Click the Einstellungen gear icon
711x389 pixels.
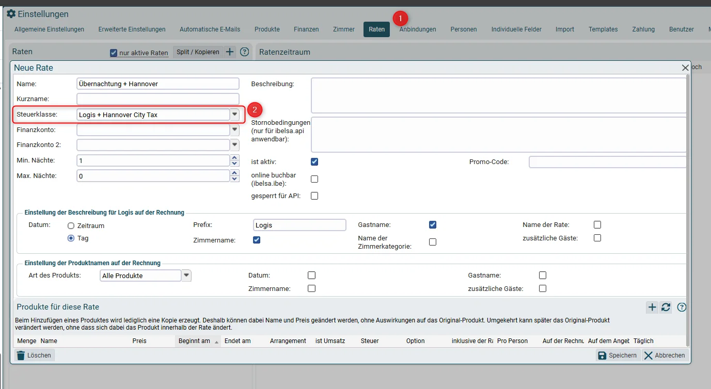11,14
